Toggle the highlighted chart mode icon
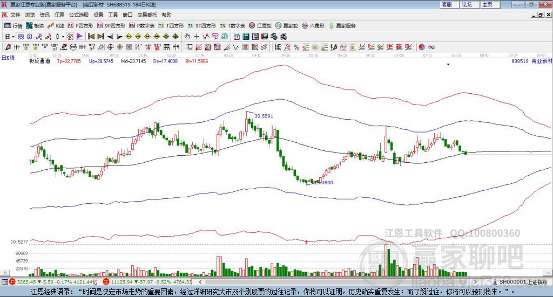Viewport: 553px width, 297px height. (71, 37)
